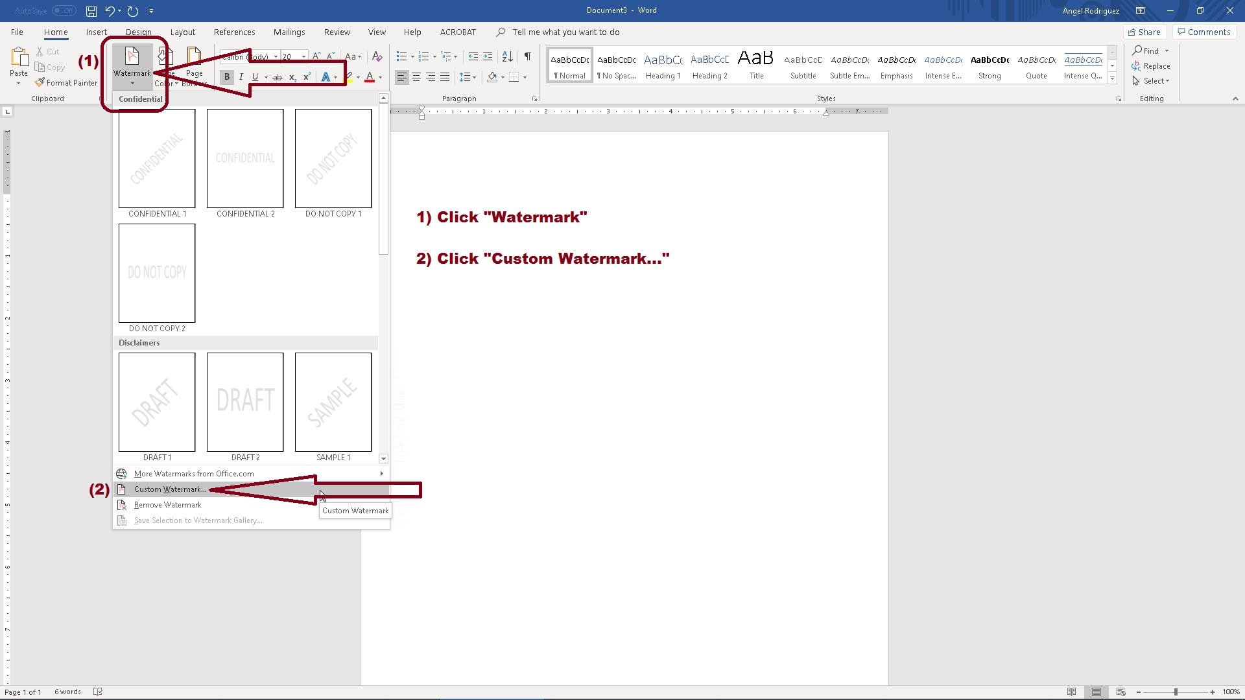Click the Format Painter brush icon
Screen dimensions: 1245x700
coord(40,82)
